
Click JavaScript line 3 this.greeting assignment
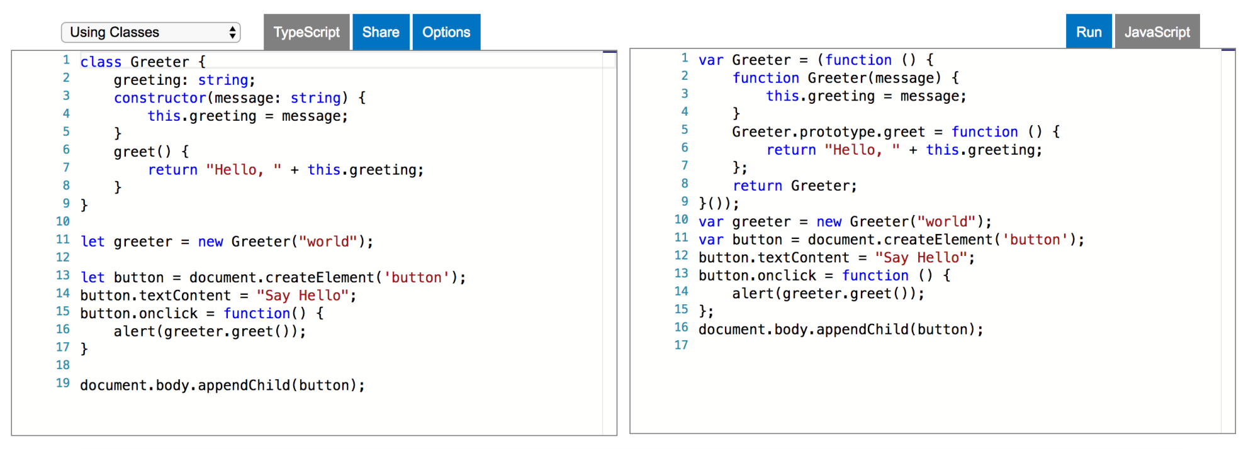(866, 96)
